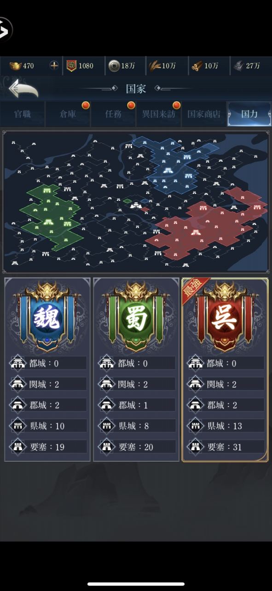Tap the copper coin icon showing 18万
This screenshot has width=272, height=591.
114,66
